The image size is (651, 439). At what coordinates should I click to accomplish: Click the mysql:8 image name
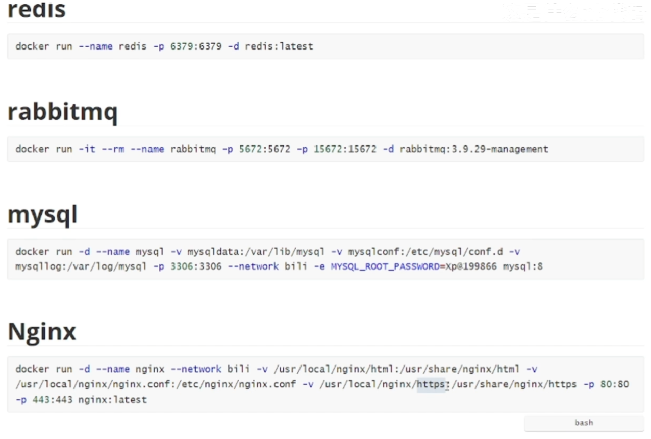pyautogui.click(x=522, y=266)
